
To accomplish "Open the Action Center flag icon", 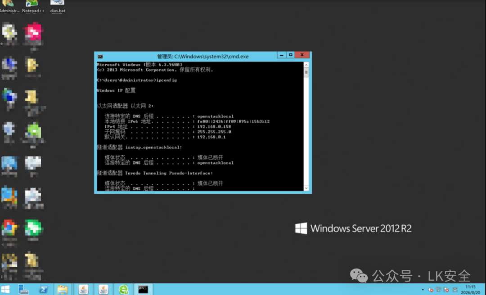I will 446,290.
